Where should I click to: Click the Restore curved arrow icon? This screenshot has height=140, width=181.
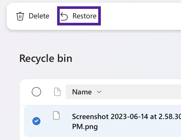coord(64,16)
